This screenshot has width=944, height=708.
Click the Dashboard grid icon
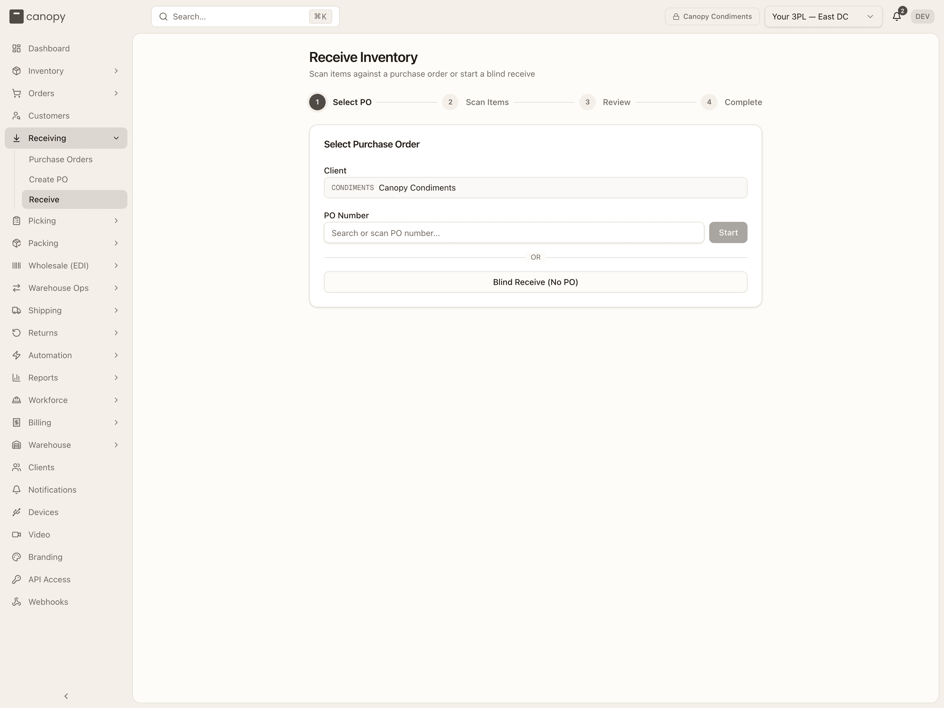click(x=16, y=48)
